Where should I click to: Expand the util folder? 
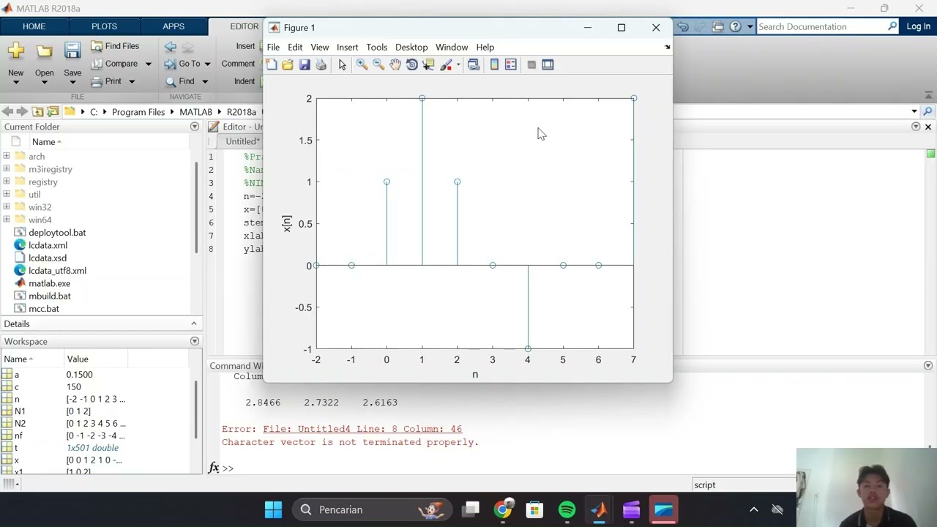point(7,194)
